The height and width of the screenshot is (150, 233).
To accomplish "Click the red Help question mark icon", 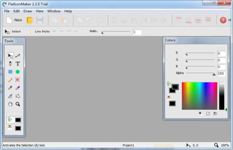I will (x=223, y=20).
